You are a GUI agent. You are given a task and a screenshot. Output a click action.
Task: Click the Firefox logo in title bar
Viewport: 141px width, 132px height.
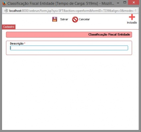[4, 3]
